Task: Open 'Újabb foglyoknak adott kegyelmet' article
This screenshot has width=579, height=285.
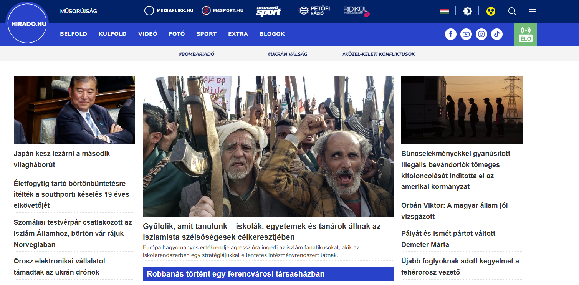Action: pos(460,267)
